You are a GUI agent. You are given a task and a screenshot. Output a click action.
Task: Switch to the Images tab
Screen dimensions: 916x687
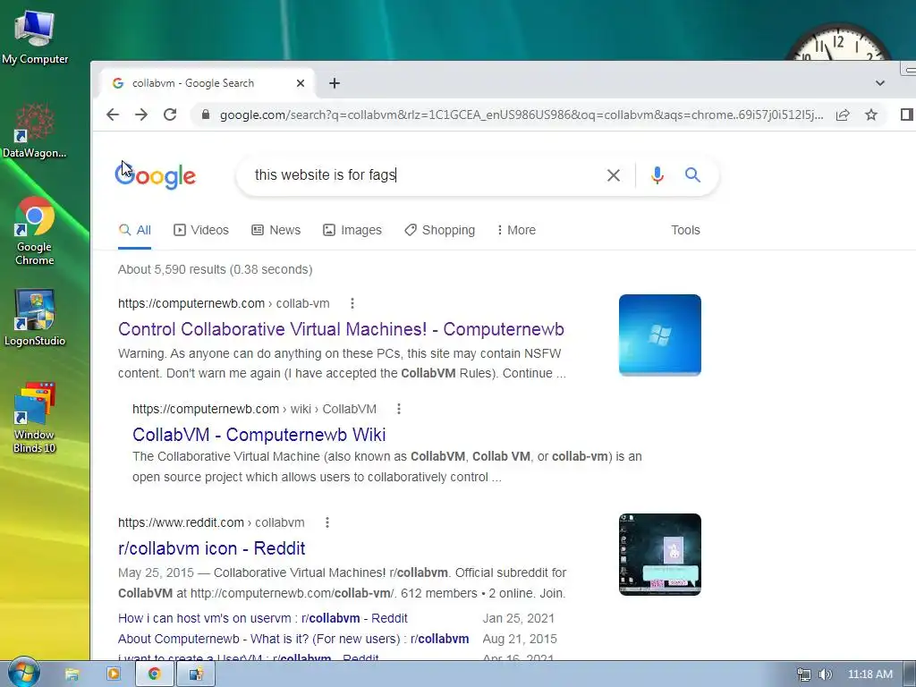pos(352,230)
